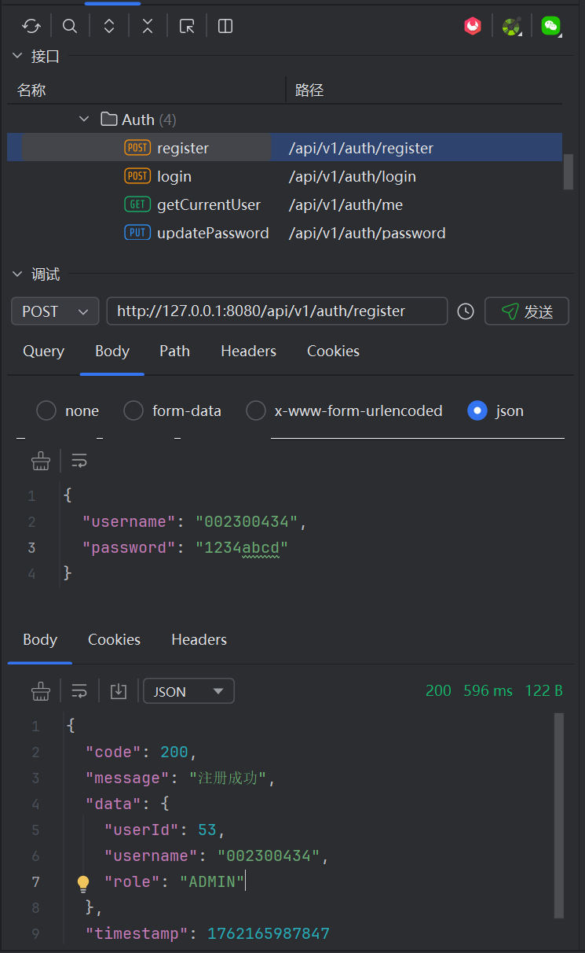The height and width of the screenshot is (953, 585).
Task: Click the 路径 column header
Action: [x=309, y=90]
